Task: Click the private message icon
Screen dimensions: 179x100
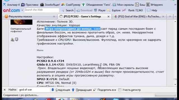Action: [17, 39]
